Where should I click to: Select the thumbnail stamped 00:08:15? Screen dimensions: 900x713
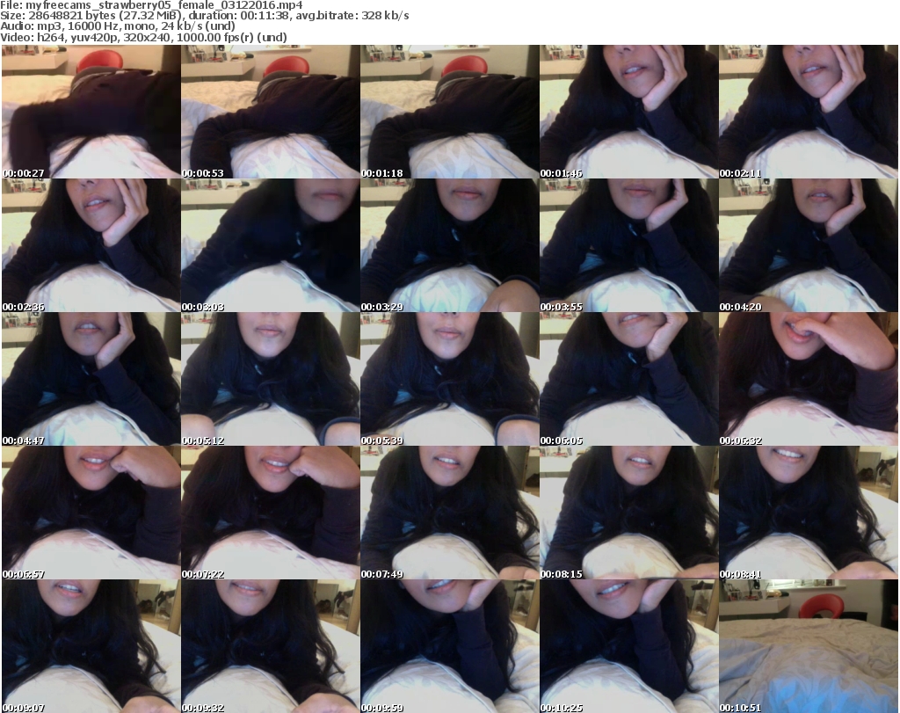(x=629, y=513)
